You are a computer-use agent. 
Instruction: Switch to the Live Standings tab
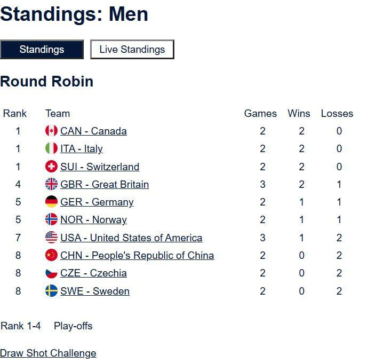(x=132, y=49)
